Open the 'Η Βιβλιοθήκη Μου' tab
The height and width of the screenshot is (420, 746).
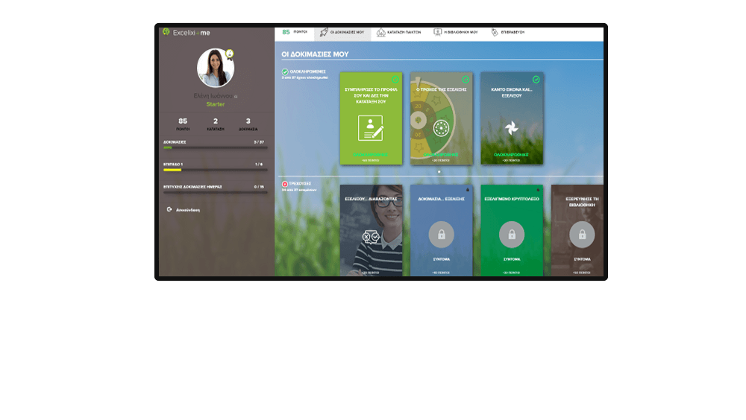[x=456, y=33]
